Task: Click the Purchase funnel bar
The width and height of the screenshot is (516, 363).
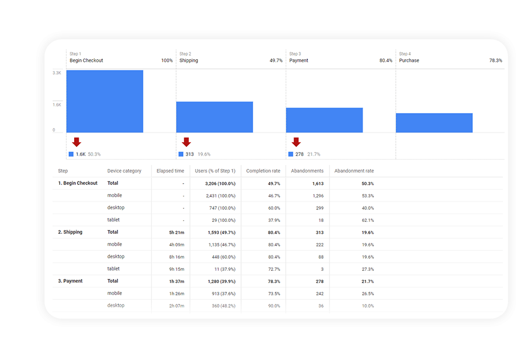Action: (x=434, y=121)
